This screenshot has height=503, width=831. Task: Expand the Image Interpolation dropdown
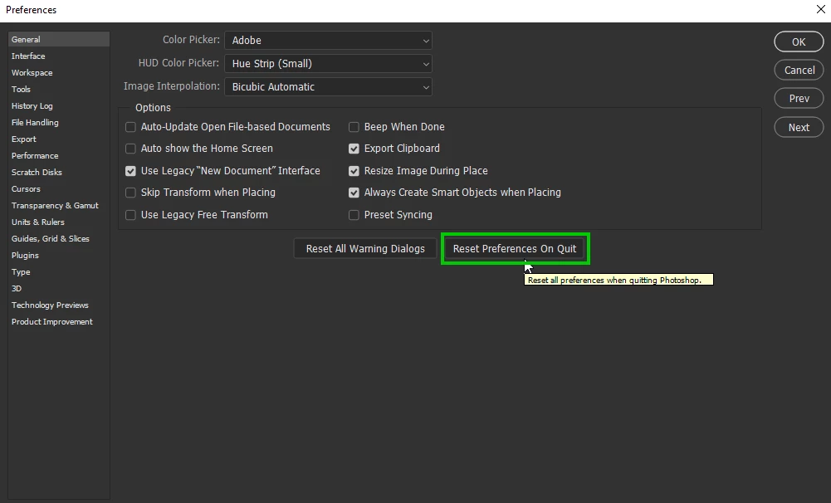click(x=328, y=87)
